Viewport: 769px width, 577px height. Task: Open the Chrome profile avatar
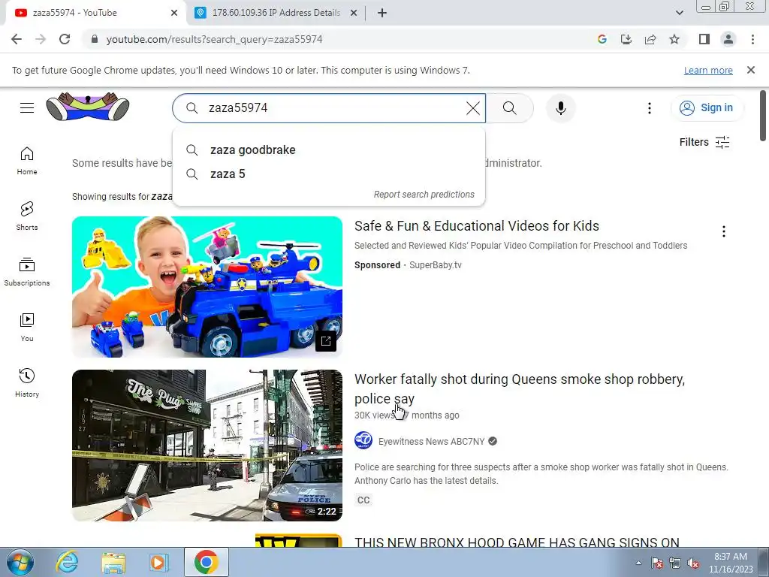[x=728, y=39]
